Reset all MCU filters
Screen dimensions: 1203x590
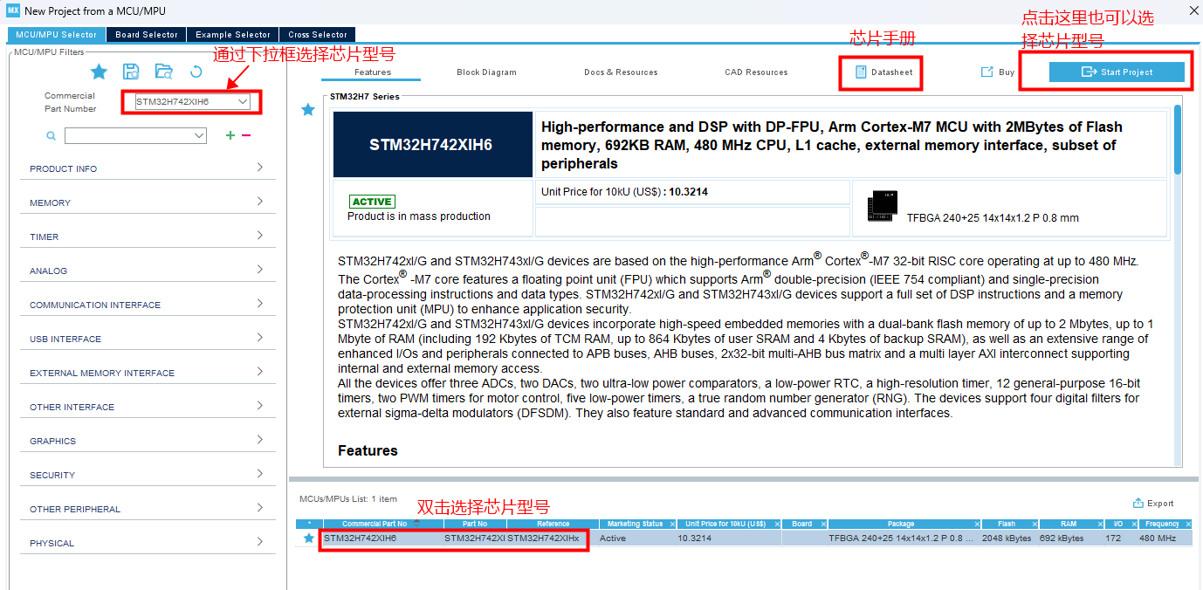tap(196, 72)
